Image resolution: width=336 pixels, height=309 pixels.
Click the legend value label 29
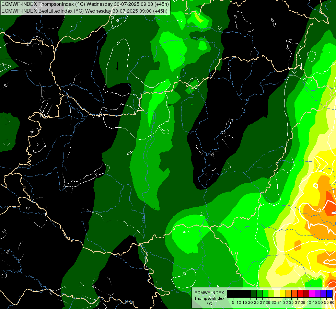(268, 302)
